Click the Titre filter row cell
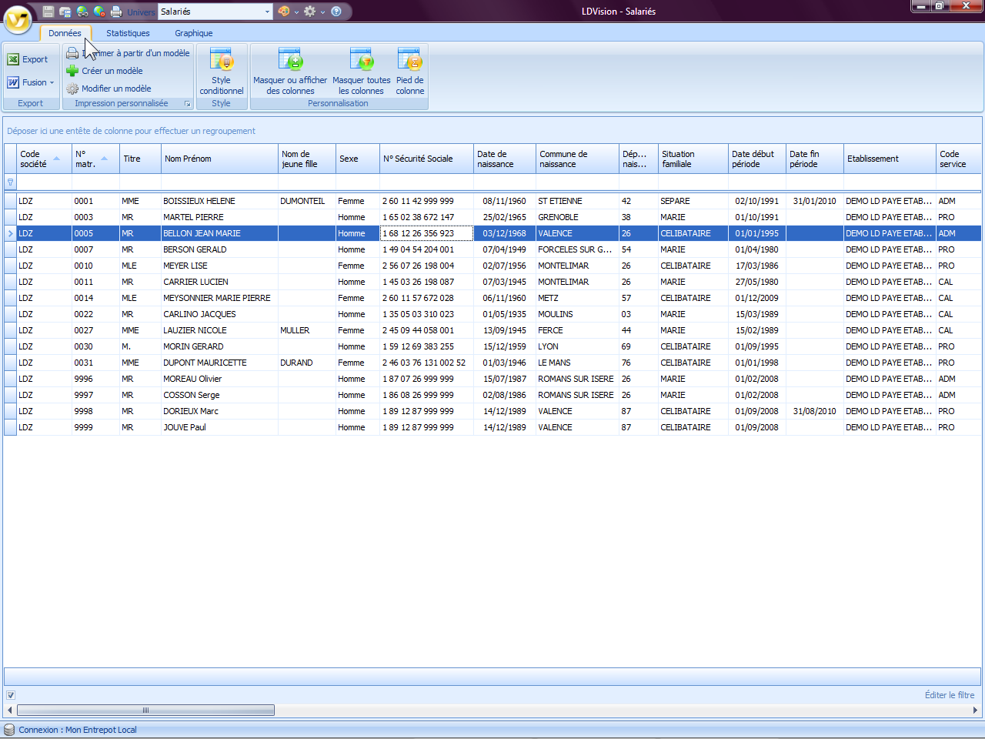This screenshot has height=739, width=985. (x=140, y=182)
